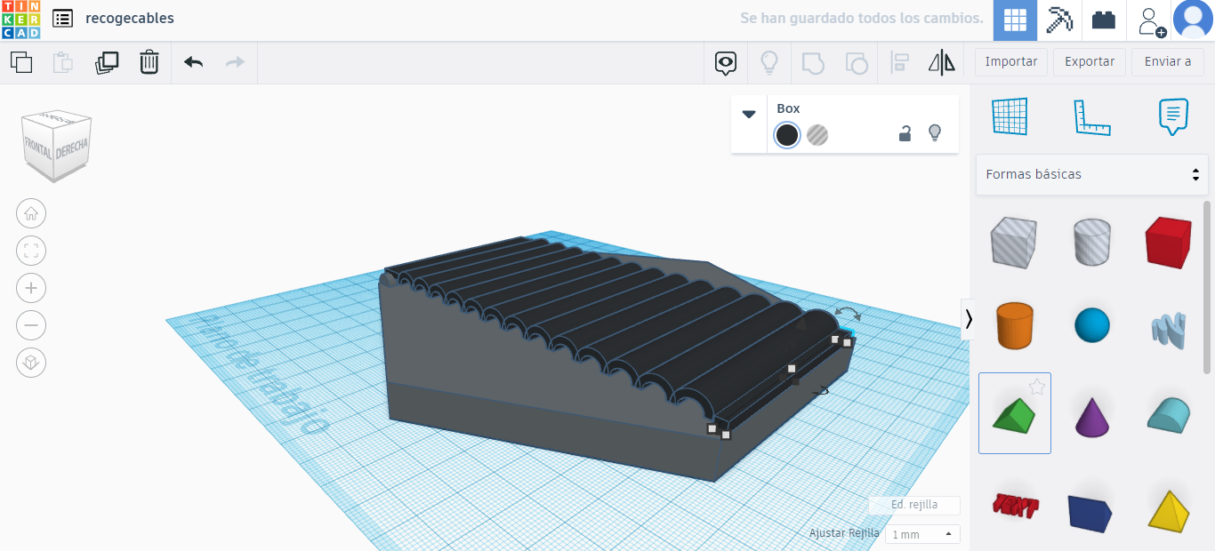Click the light bulb icon in toolbar
The height and width of the screenshot is (551, 1215).
(768, 62)
